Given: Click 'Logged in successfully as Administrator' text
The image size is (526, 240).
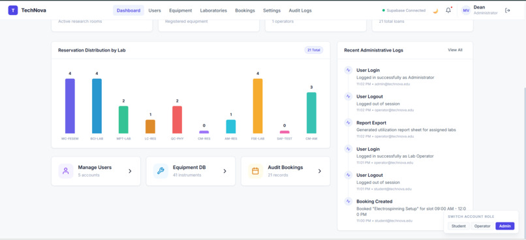Looking at the screenshot, I should 395,78.
